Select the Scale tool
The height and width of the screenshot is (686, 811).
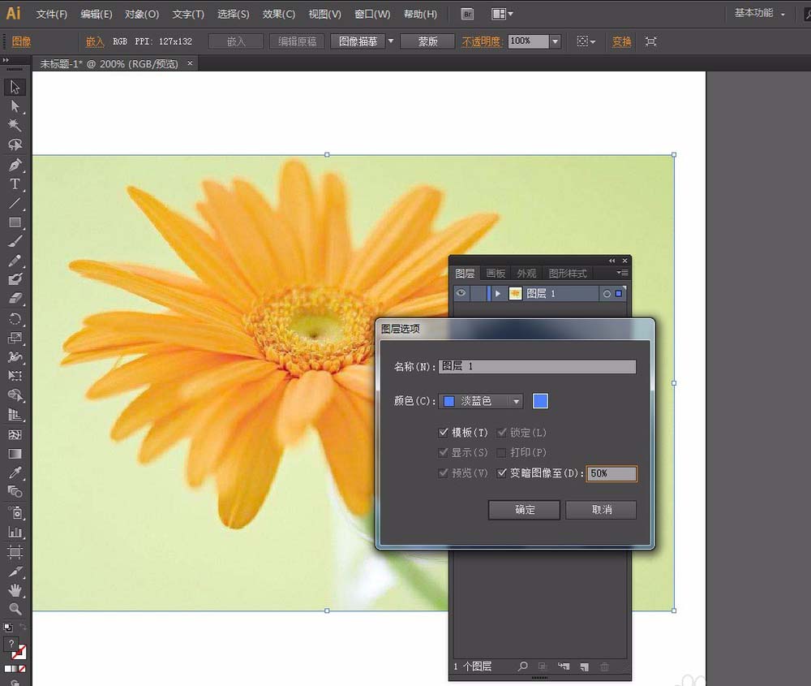pos(15,338)
